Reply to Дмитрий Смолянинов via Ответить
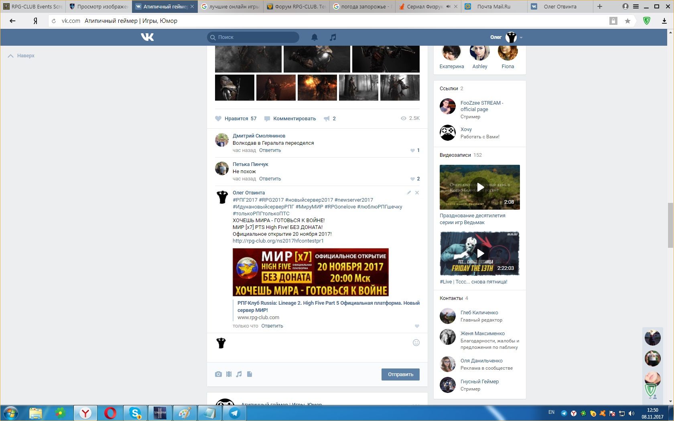This screenshot has height=421, width=674. (270, 150)
